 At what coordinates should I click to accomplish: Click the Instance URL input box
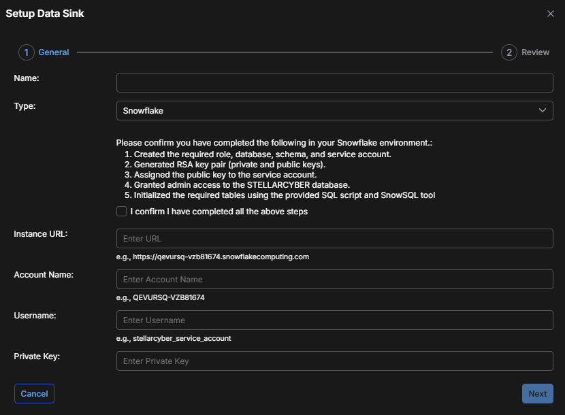click(x=334, y=239)
